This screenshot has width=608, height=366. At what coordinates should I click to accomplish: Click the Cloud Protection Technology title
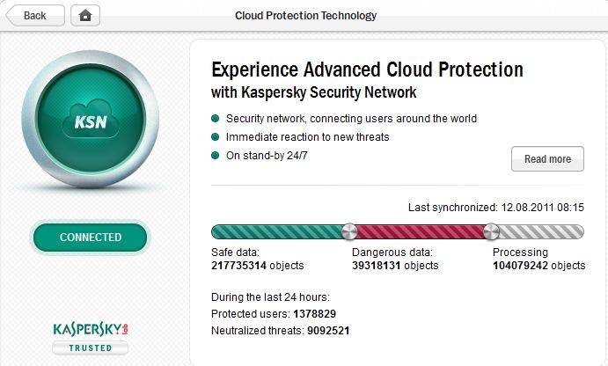(x=305, y=15)
